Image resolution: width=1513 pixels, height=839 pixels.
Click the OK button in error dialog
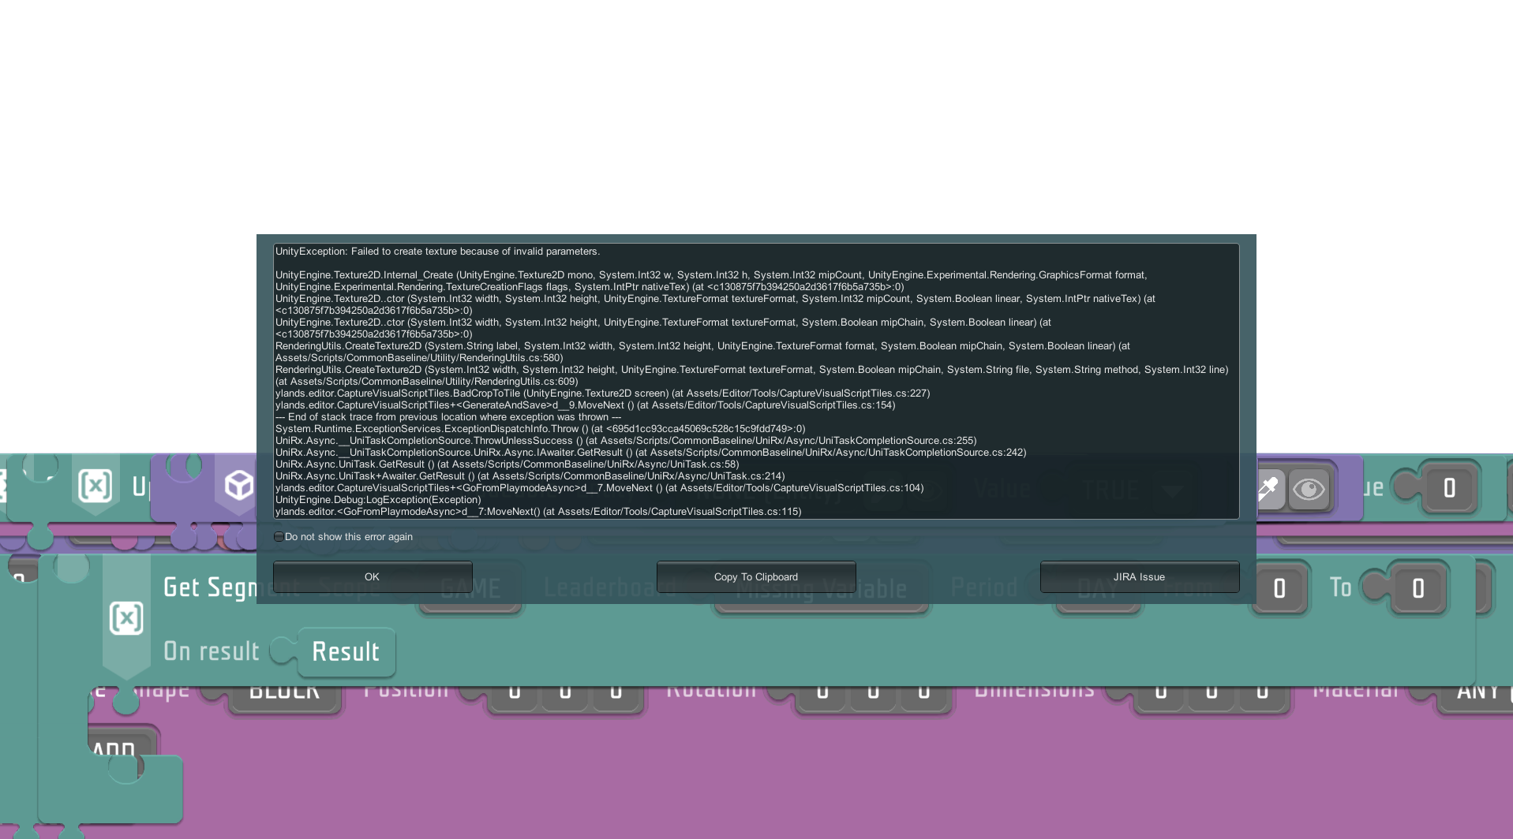click(x=372, y=576)
